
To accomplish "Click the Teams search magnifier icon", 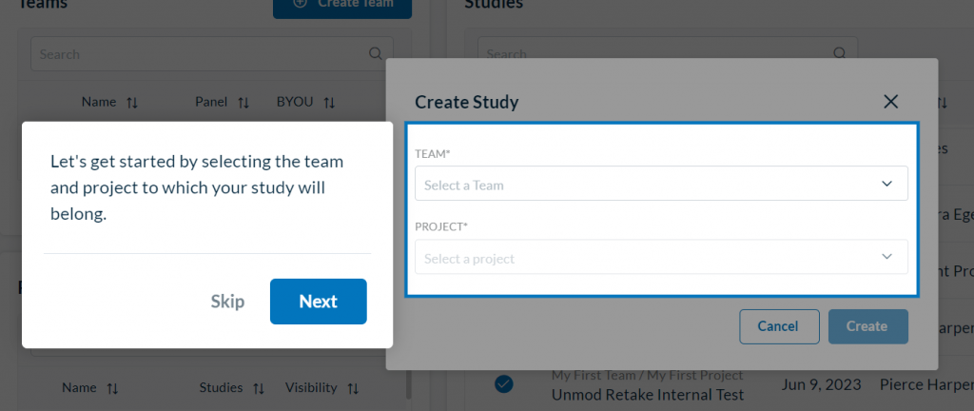I will [377, 54].
